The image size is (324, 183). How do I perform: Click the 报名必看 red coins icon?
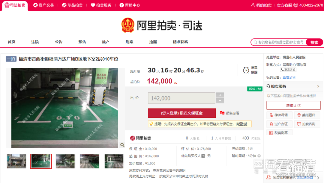222,113
